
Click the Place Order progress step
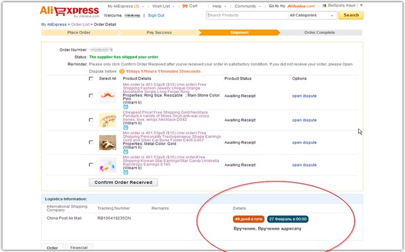[79, 32]
